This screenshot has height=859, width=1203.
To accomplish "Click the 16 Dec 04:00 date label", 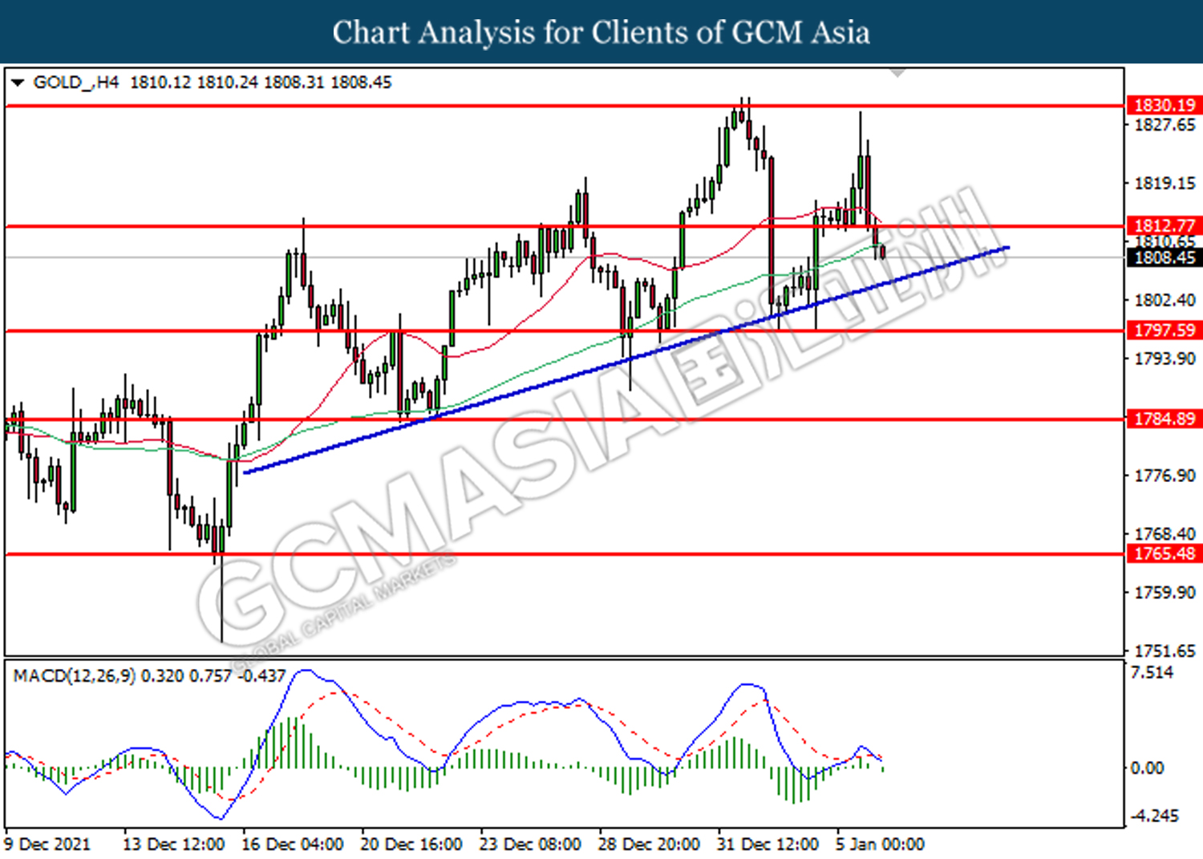I will point(293,845).
